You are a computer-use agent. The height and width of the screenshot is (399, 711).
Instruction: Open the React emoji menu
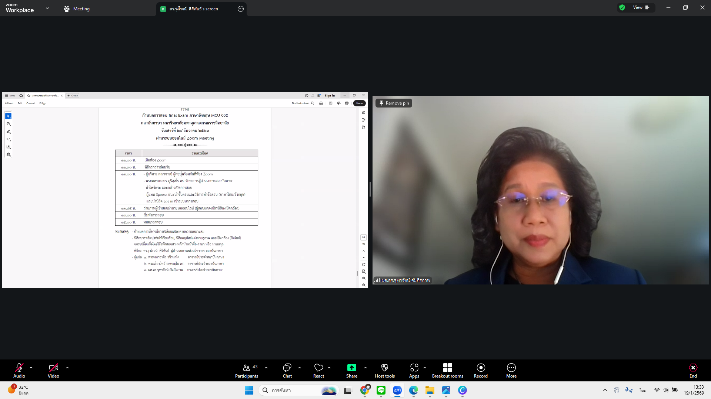point(318,371)
